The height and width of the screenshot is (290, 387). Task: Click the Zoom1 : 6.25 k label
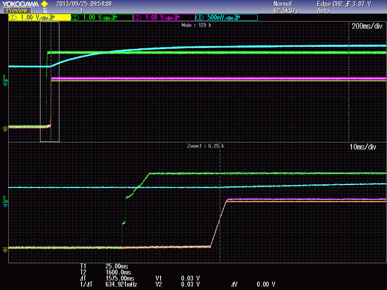pyautogui.click(x=206, y=146)
